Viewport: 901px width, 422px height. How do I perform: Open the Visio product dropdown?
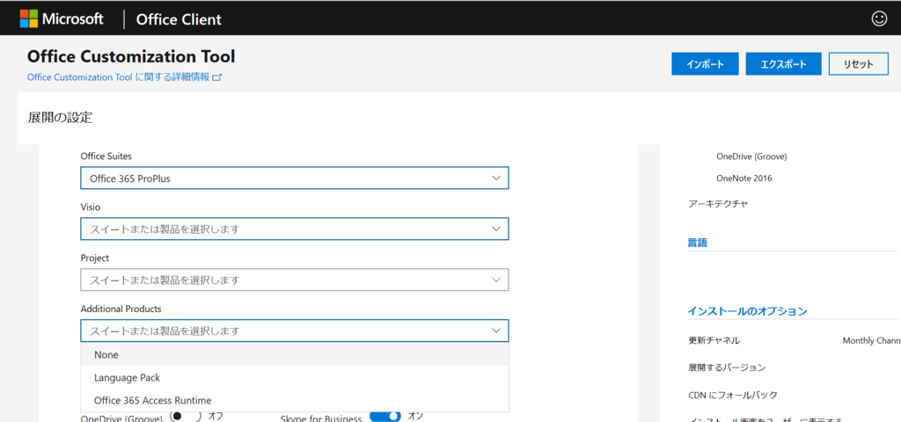(295, 229)
